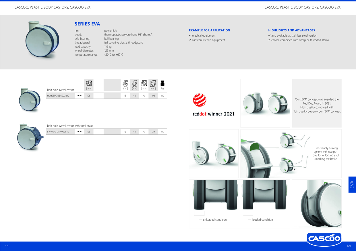Click the 'full covering plastic threadguard' value
Viewport: 356px width, 251px height.
pyautogui.click(x=124, y=43)
